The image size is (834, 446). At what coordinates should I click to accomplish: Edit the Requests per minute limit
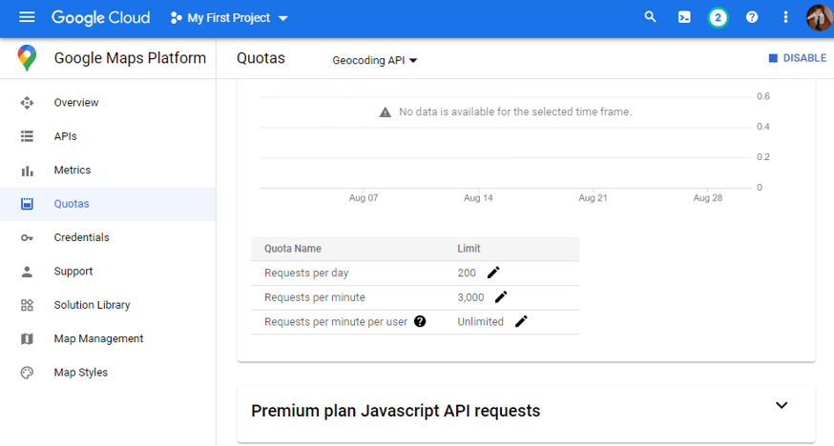pyautogui.click(x=501, y=296)
